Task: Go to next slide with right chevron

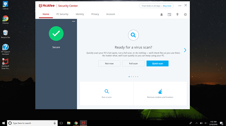Action: (x=185, y=50)
